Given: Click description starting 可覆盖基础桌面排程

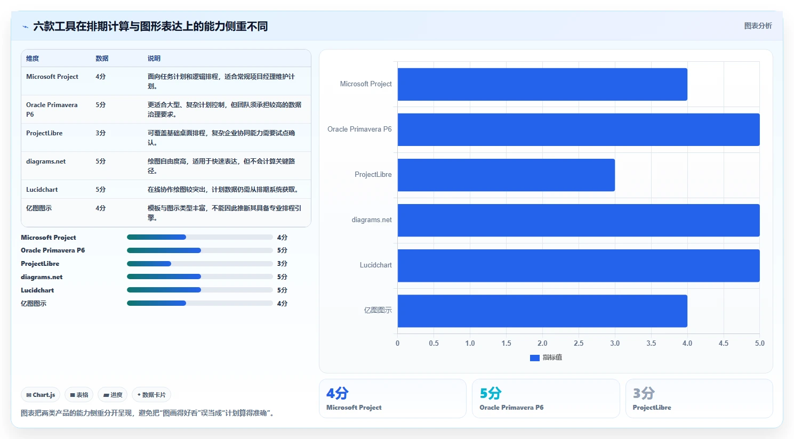Looking at the screenshot, I should click(221, 138).
